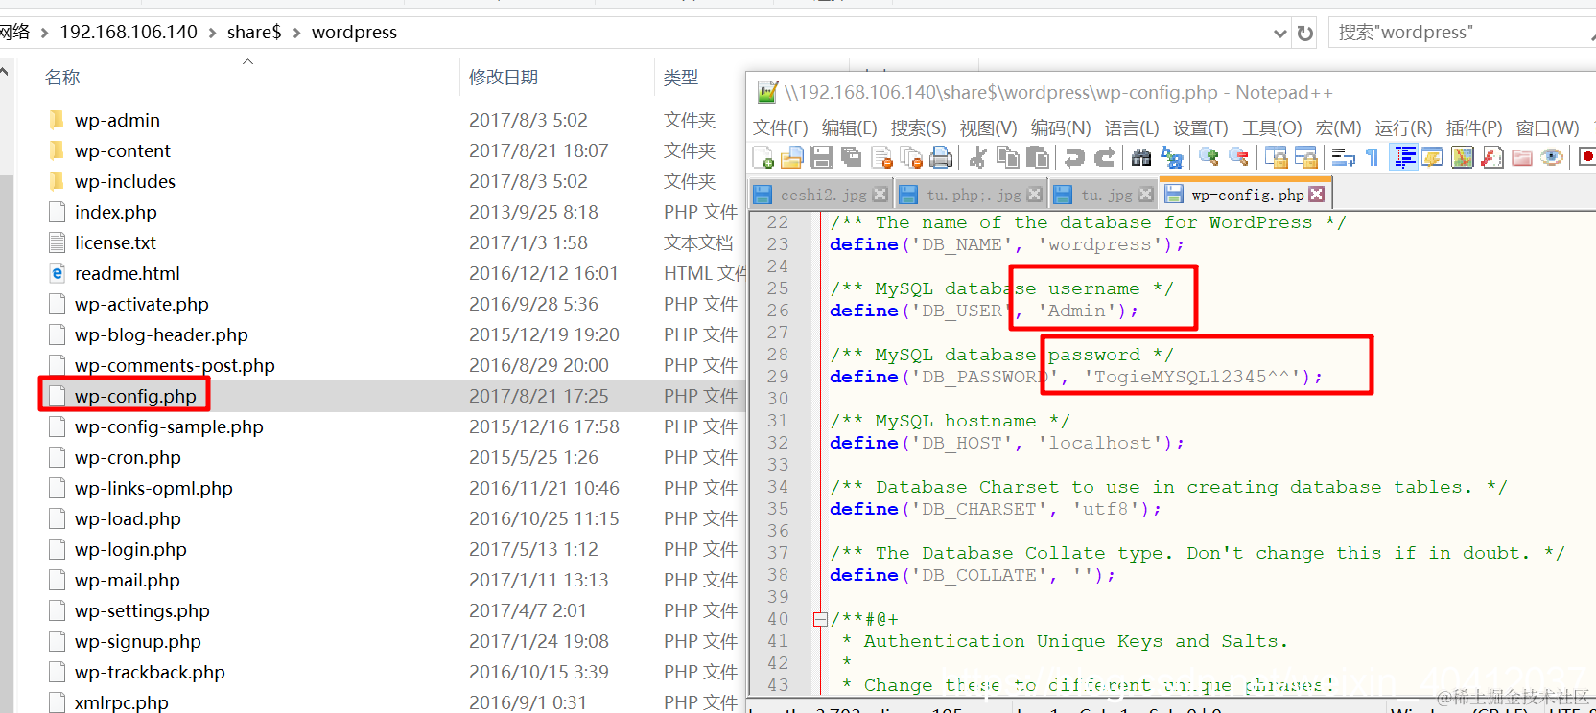This screenshot has height=713, width=1596.
Task: Open the Function List icon
Action: click(x=1492, y=157)
